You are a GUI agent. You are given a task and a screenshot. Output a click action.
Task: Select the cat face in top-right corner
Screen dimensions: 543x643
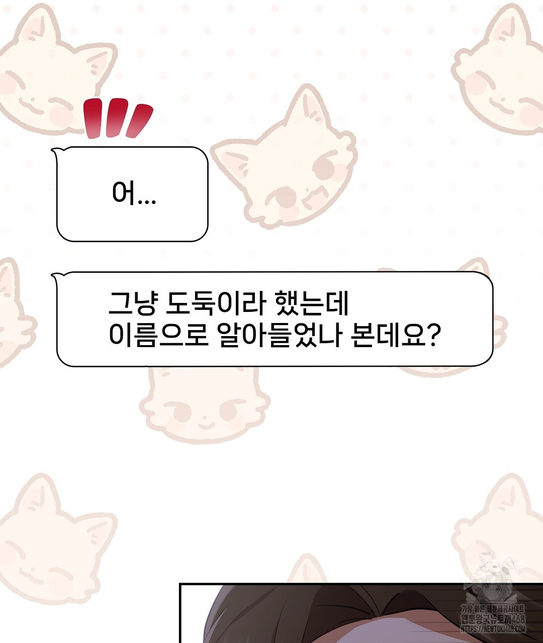498,70
